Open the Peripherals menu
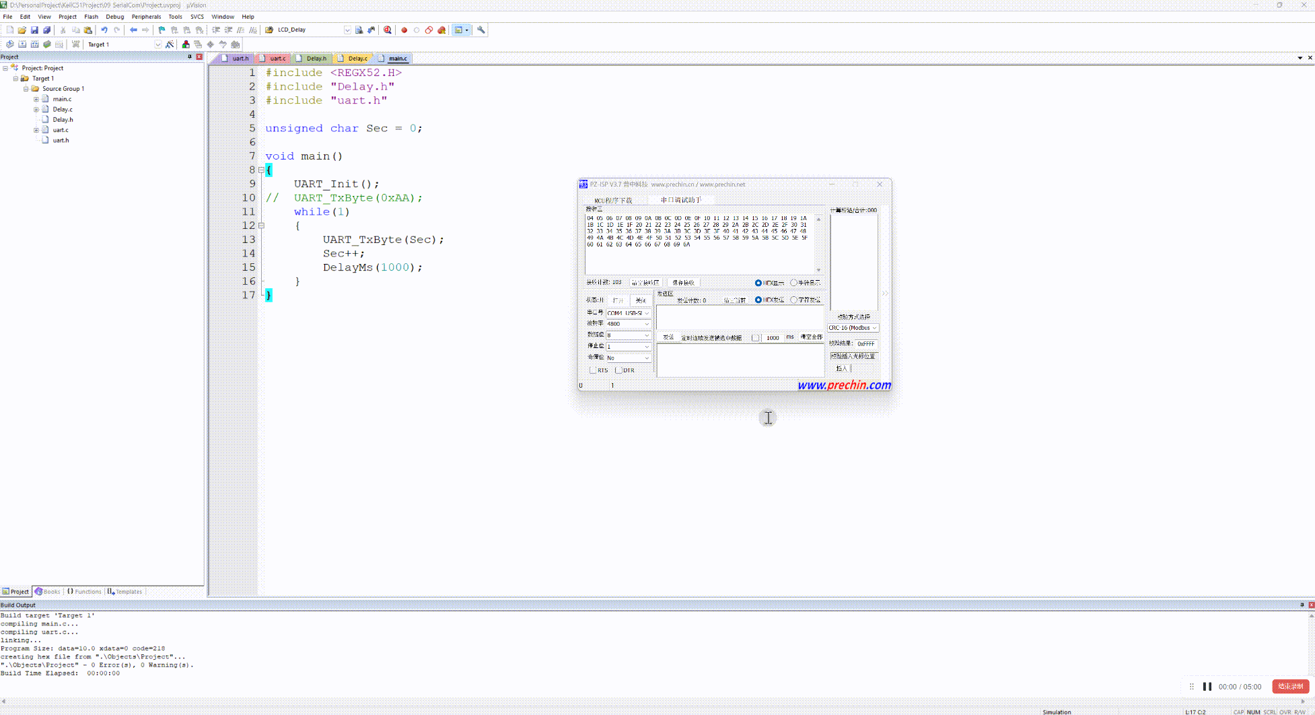This screenshot has width=1315, height=715. (146, 17)
